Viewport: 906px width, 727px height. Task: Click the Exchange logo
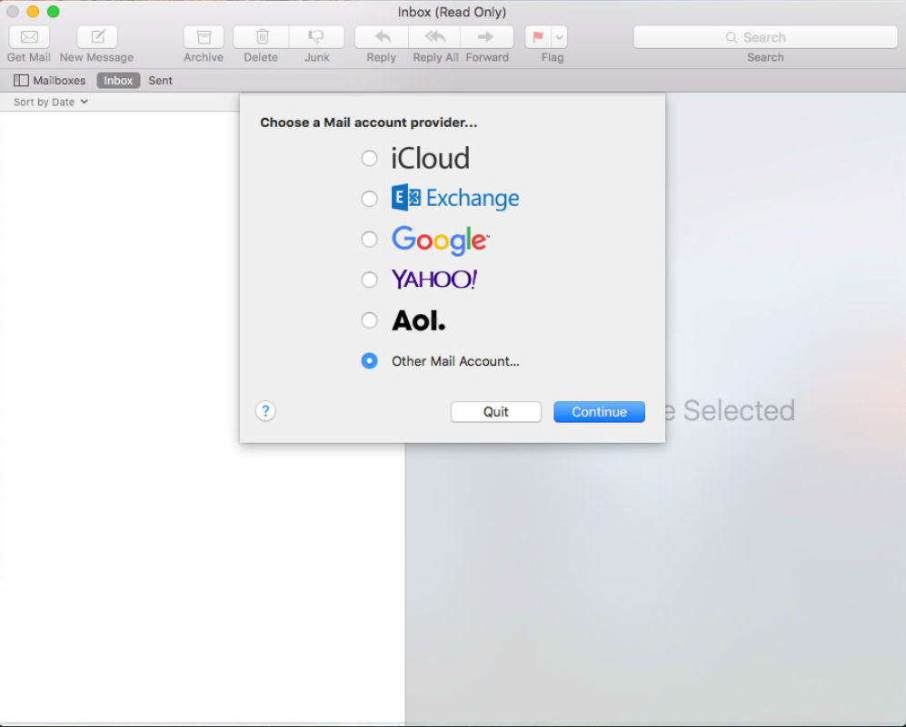[x=455, y=198]
